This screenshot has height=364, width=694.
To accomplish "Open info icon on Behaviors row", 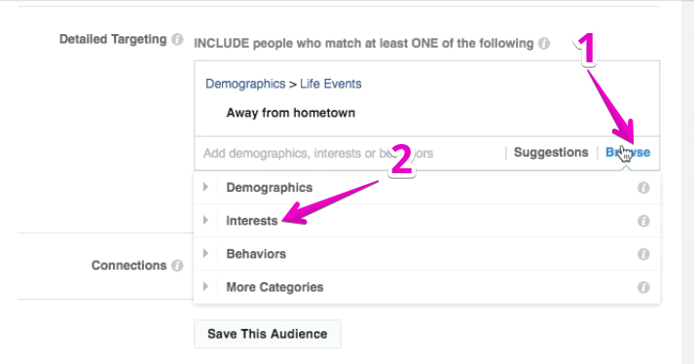I will coord(643,254).
